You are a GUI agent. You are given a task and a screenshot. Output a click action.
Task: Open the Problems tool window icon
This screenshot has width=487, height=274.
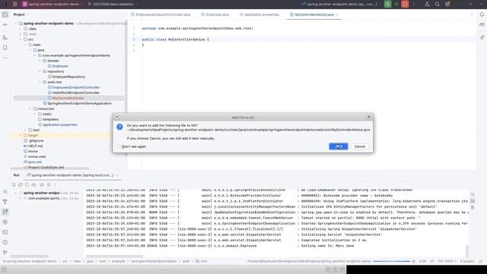coord(5,242)
